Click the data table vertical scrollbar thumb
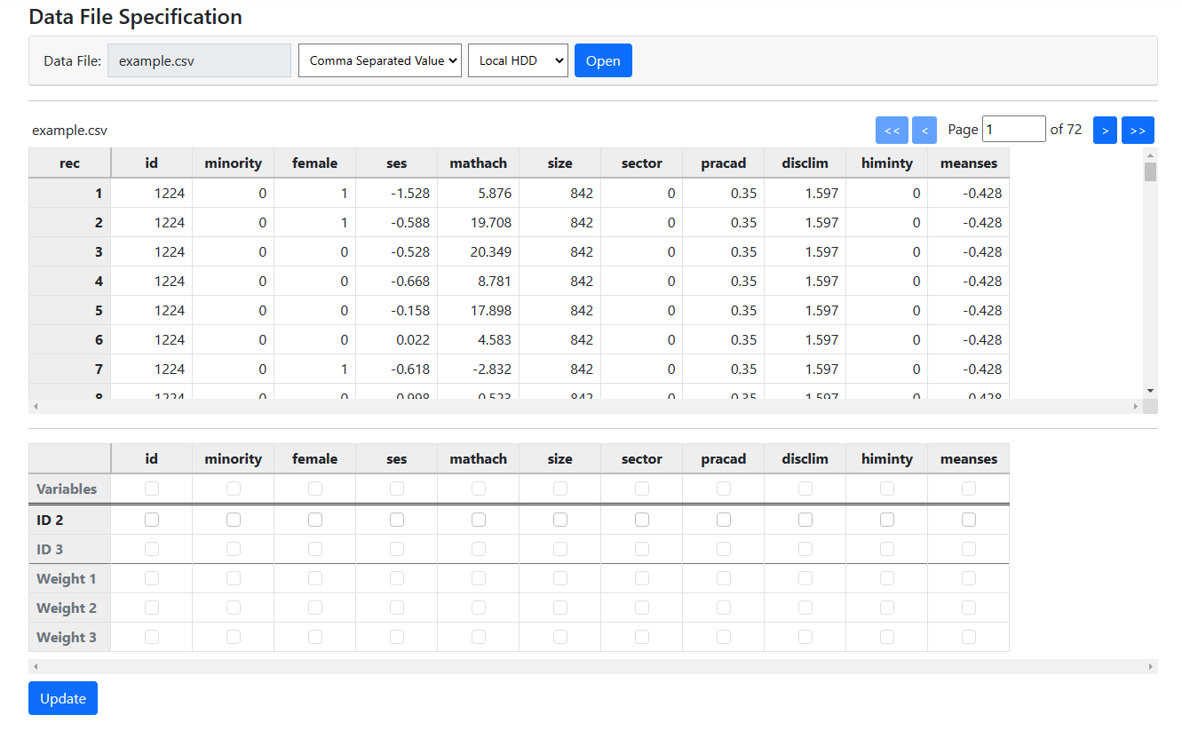Viewport: 1182px width, 739px height. tap(1150, 171)
